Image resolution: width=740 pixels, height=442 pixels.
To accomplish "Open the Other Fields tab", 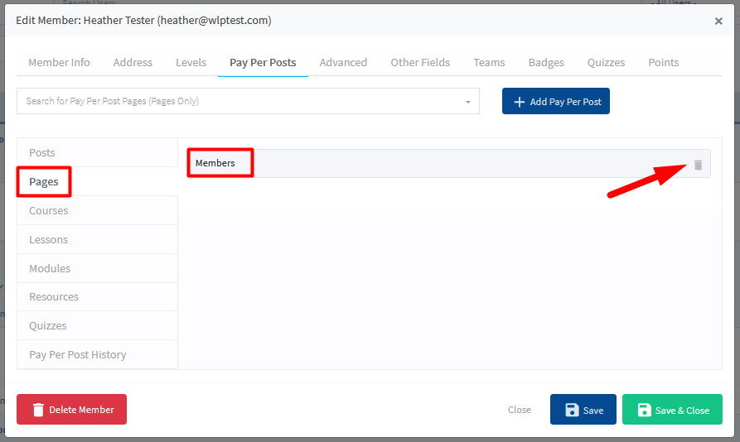I will click(x=420, y=63).
